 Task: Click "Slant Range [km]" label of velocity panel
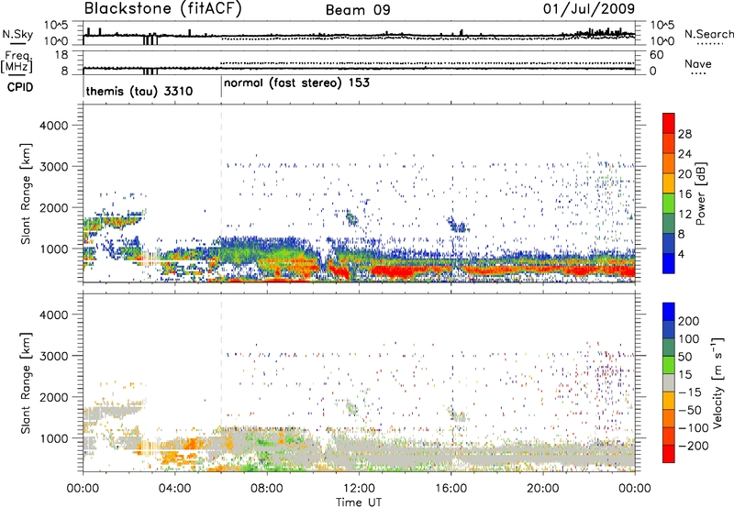pos(26,383)
